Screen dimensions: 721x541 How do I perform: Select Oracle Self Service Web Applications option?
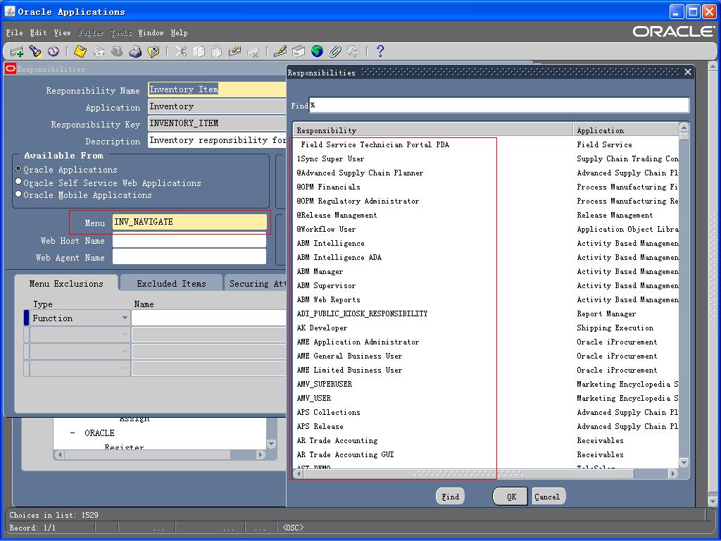click(x=18, y=181)
